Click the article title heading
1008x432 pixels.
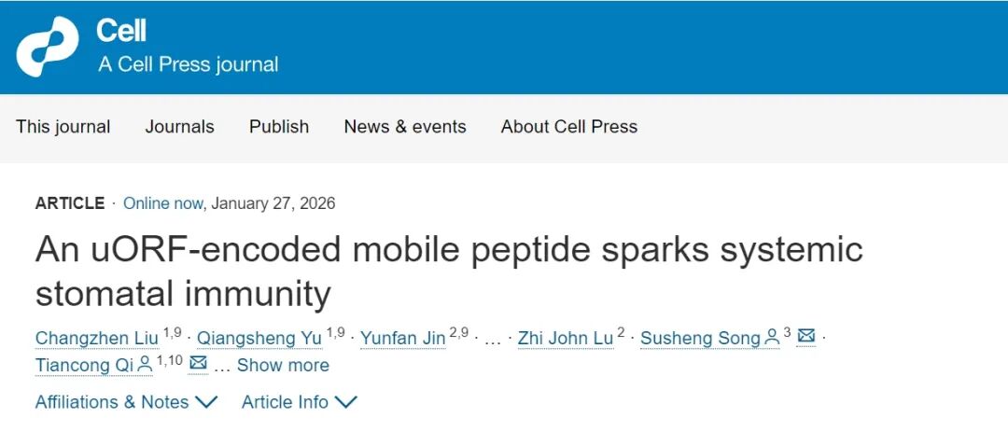448,272
